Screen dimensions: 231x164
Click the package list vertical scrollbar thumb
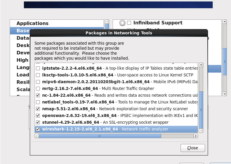coord(201,110)
